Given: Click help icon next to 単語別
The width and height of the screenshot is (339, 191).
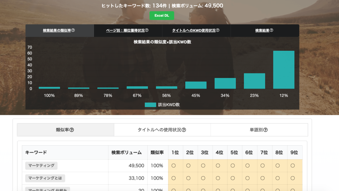Looking at the screenshot, I should 266,130.
